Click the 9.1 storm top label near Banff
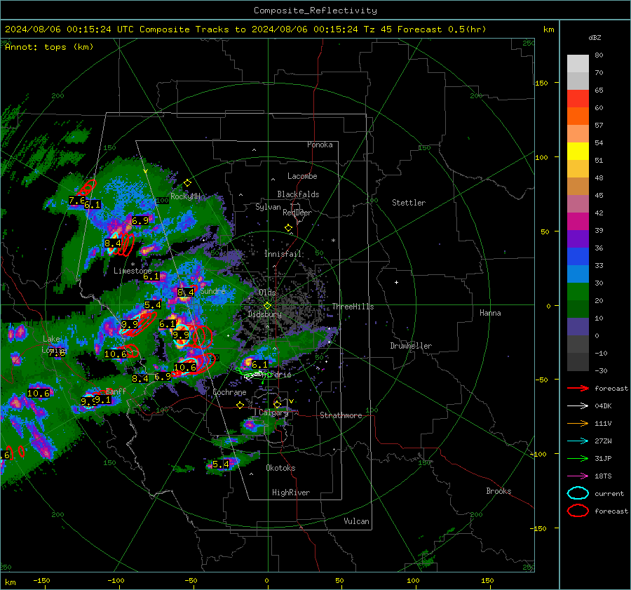The image size is (631, 590). point(102,399)
